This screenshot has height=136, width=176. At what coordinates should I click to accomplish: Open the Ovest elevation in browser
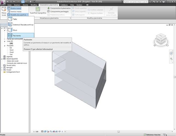12,52
